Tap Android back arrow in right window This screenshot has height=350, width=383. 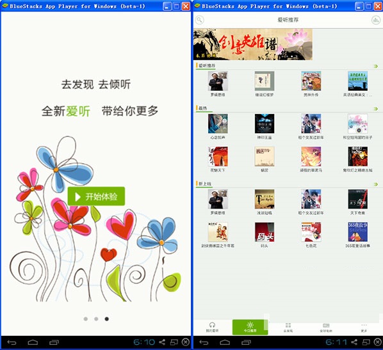click(x=204, y=342)
